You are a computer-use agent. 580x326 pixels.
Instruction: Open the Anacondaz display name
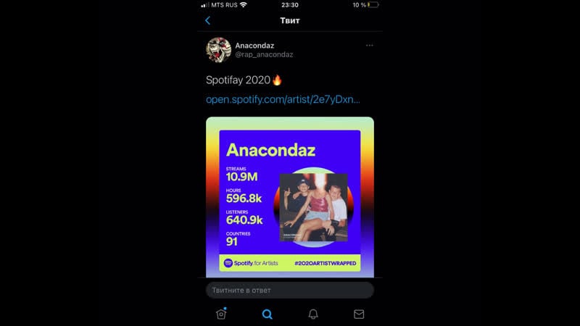(254, 46)
